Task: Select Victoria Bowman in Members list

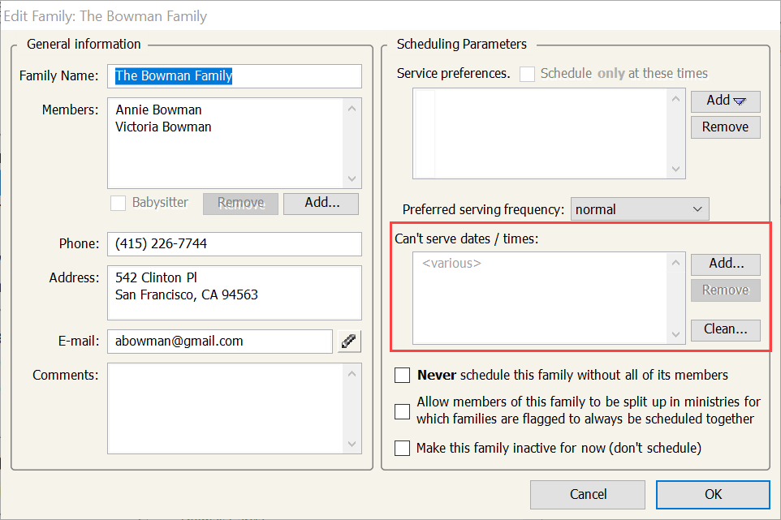Action: pyautogui.click(x=163, y=127)
